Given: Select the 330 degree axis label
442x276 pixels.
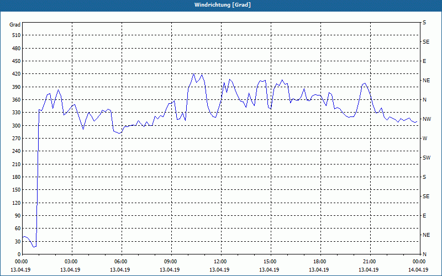Looking at the screenshot, I should click(x=17, y=113).
